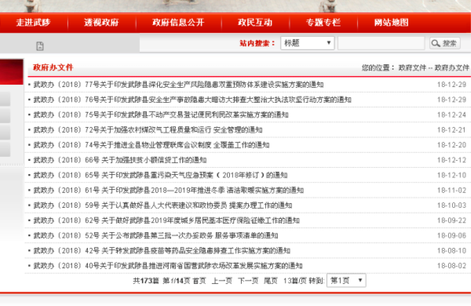Open the 政府办文件 section heading
This screenshot has height=306, width=471.
coord(53,67)
